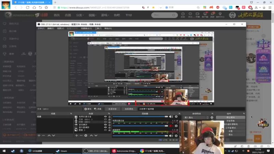The width and height of the screenshot is (274, 154).
Task: Adjust the desktop audio volume slider
Action: pyautogui.click(x=140, y=136)
